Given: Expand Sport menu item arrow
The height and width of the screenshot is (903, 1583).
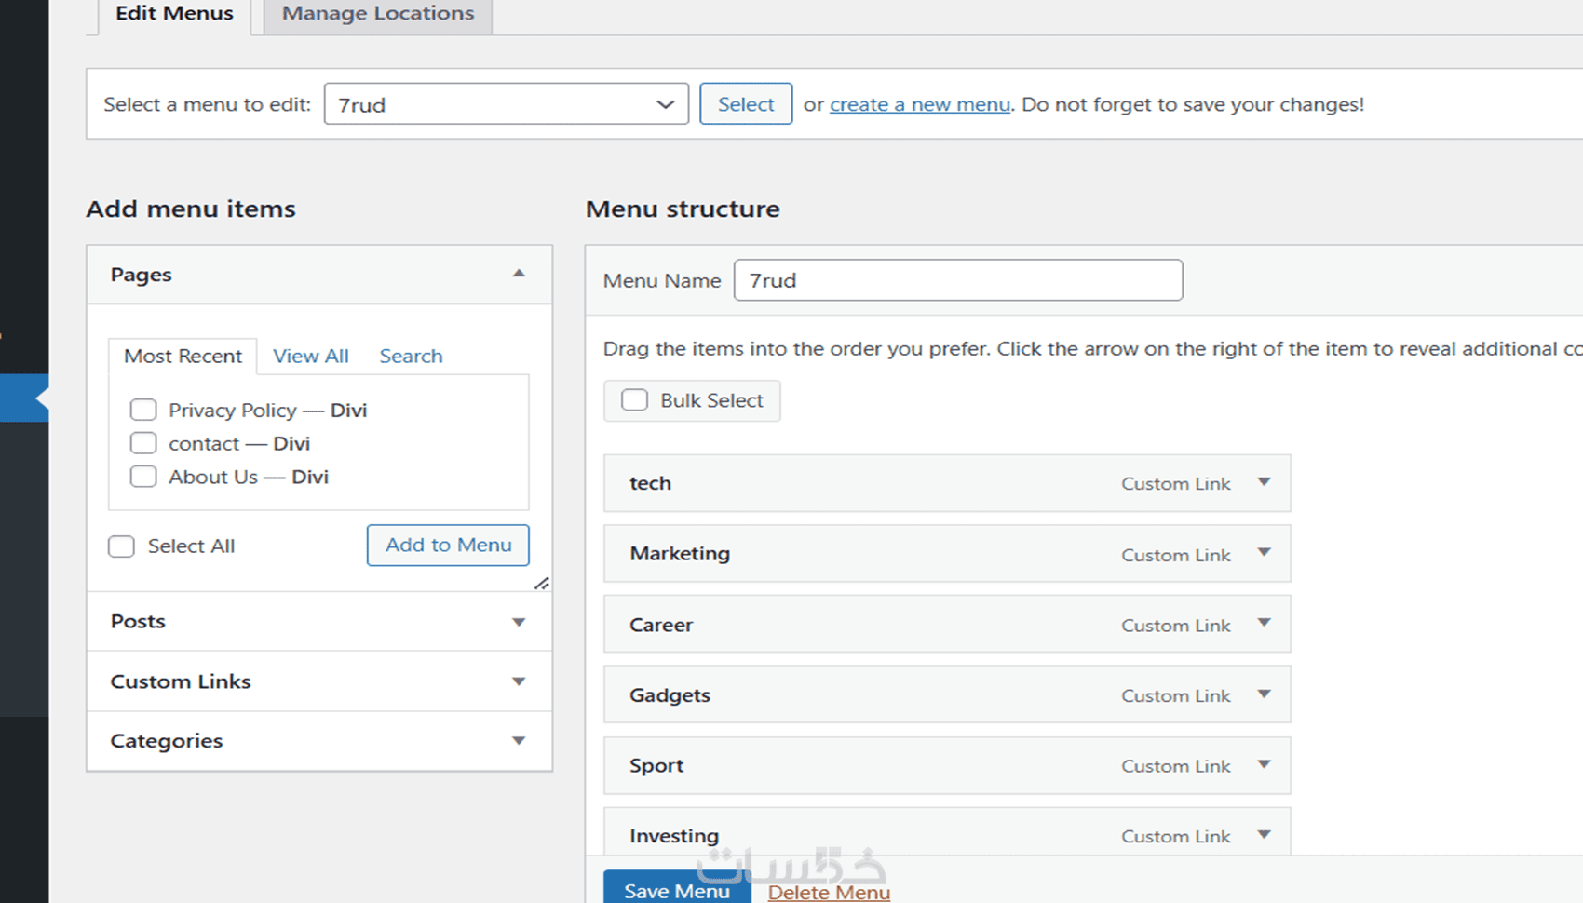Looking at the screenshot, I should pos(1264,765).
